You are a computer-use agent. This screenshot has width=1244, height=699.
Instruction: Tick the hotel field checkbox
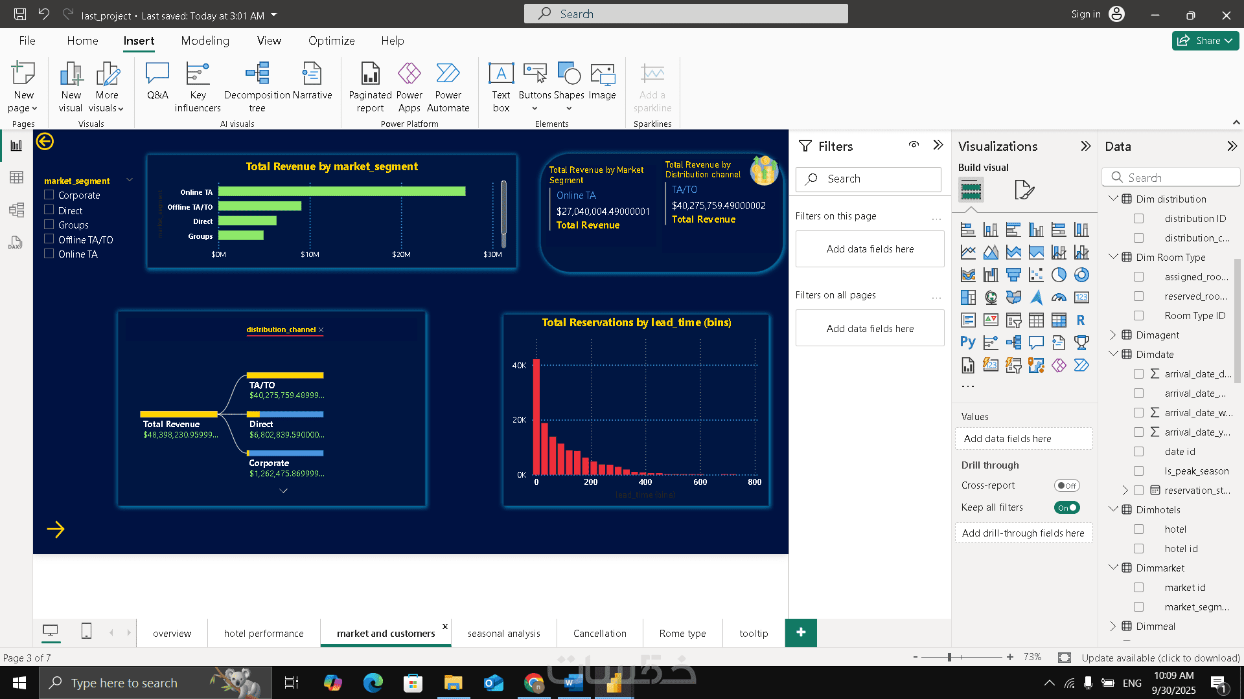click(x=1138, y=529)
